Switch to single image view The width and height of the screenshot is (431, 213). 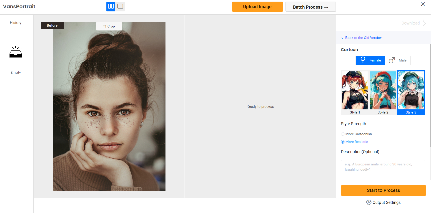coord(120,6)
